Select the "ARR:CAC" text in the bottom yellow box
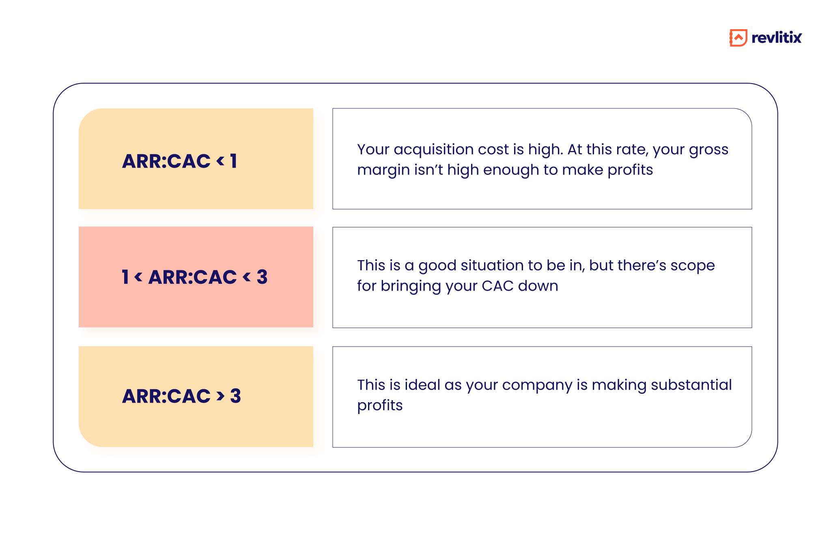The width and height of the screenshot is (831, 539). tap(166, 396)
